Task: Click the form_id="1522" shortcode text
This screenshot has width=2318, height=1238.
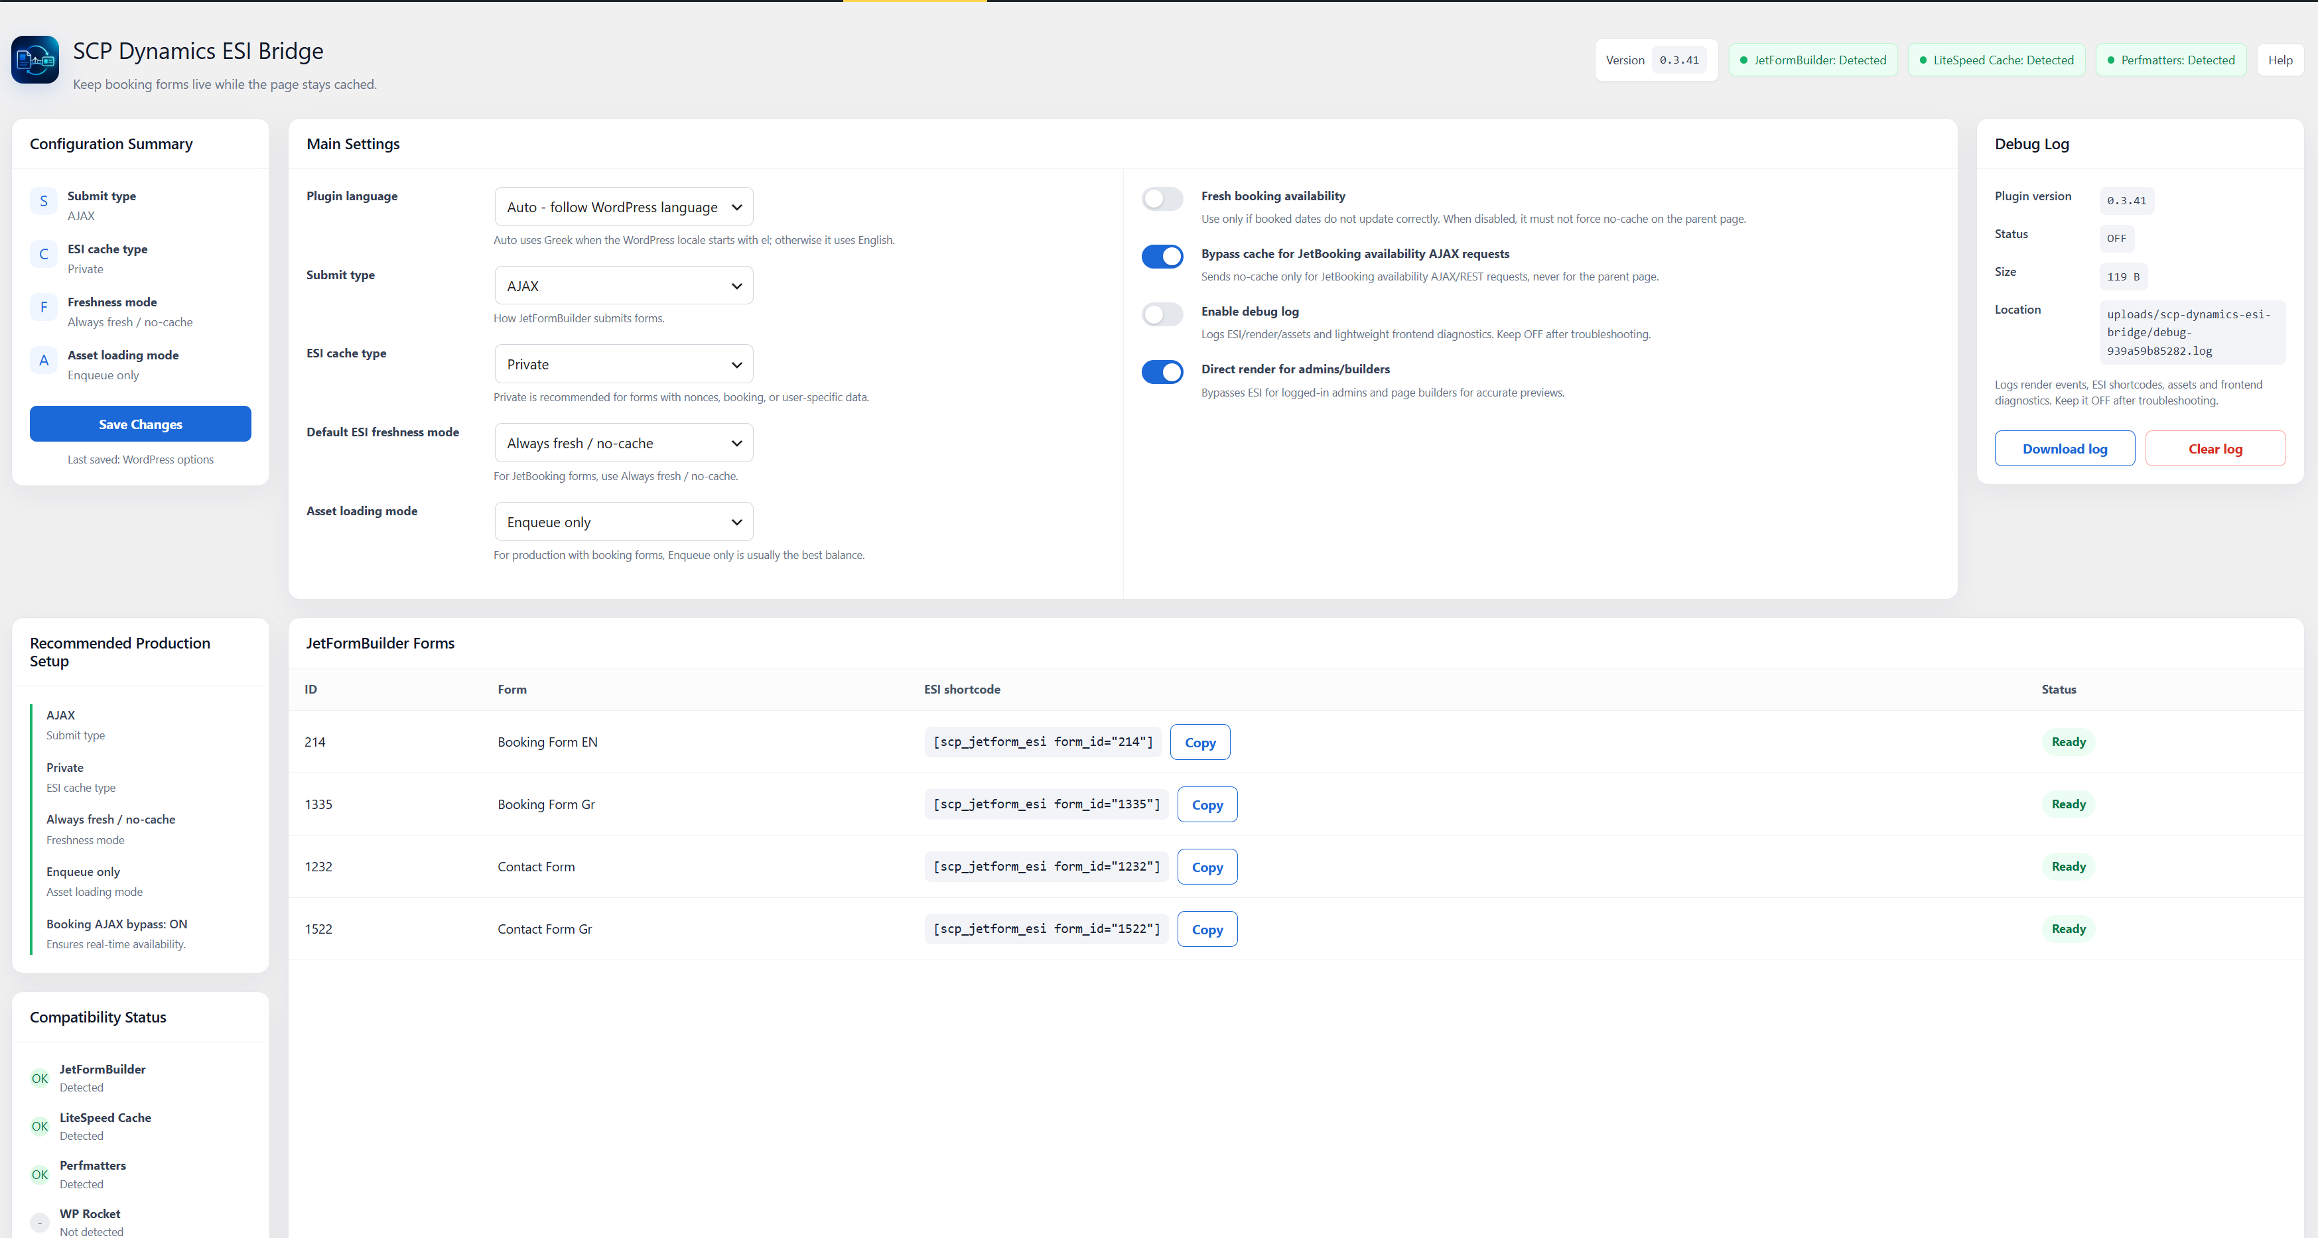Action: coord(1046,928)
